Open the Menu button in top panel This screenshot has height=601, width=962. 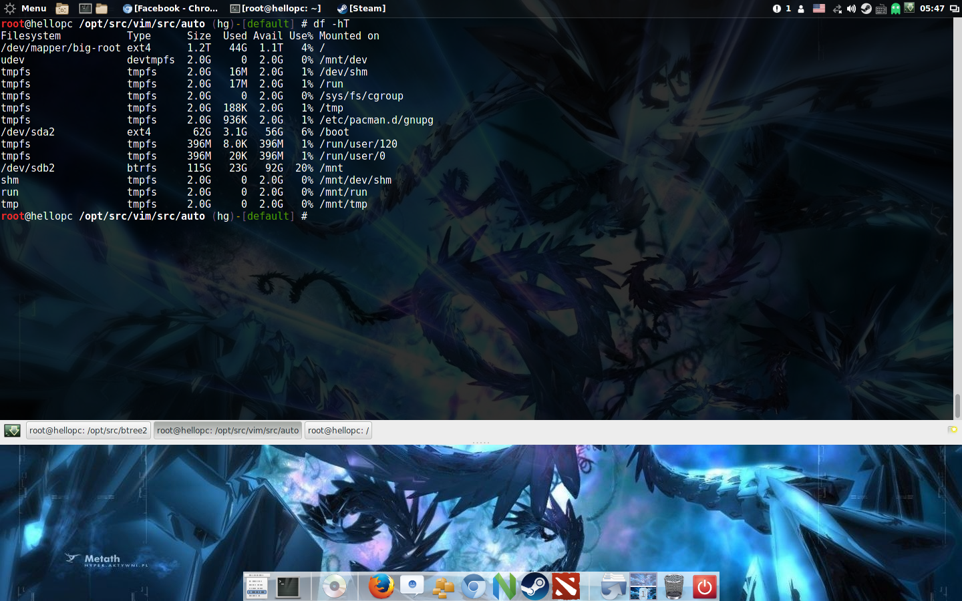point(25,9)
